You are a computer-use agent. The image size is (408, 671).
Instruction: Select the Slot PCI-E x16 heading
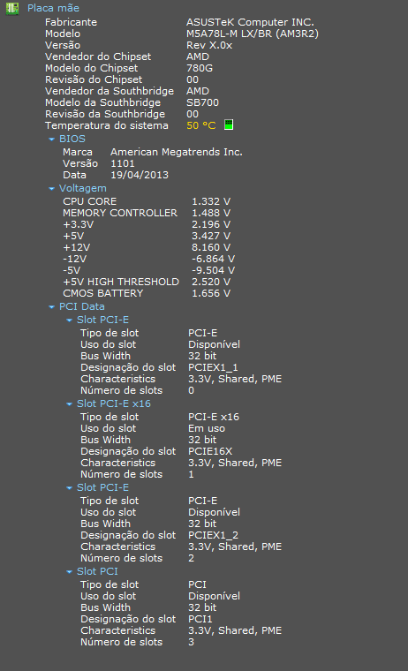coord(114,403)
